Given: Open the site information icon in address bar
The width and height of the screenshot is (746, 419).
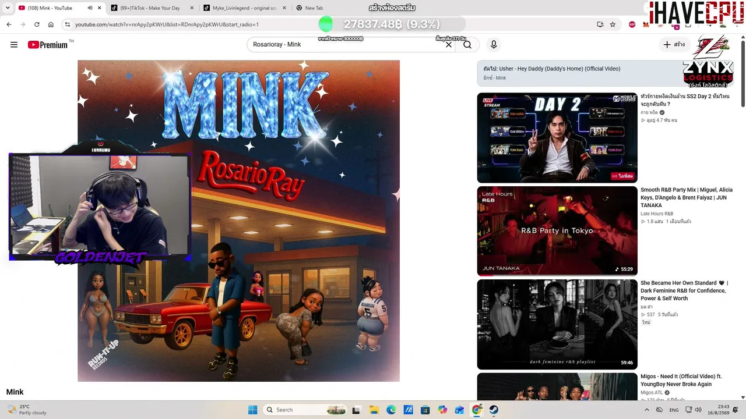Looking at the screenshot, I should click(x=68, y=24).
